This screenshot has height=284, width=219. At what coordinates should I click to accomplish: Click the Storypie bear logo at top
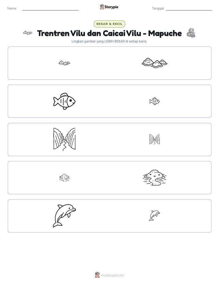pos(102,7)
